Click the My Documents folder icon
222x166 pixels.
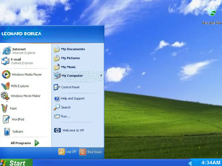coord(57,49)
